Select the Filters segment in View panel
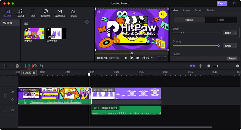Image resolution: width=241 pixels, height=130 pixels. click(221, 20)
